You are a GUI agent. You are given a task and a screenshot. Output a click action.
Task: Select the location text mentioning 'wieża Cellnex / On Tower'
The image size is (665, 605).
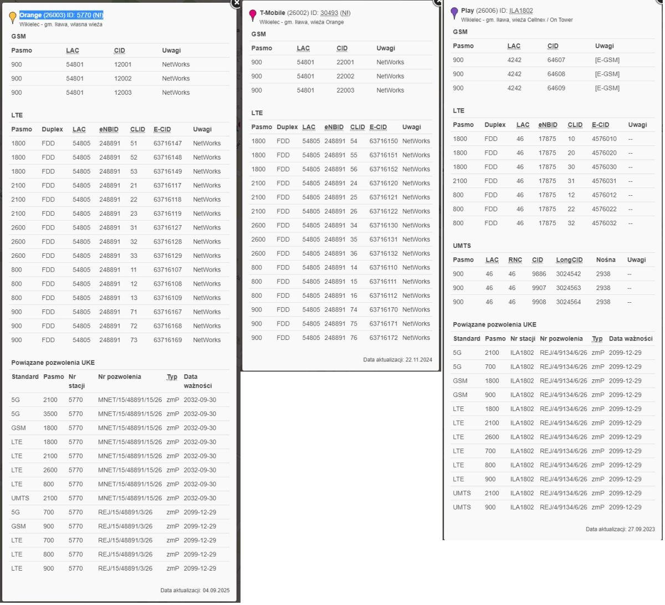517,20
